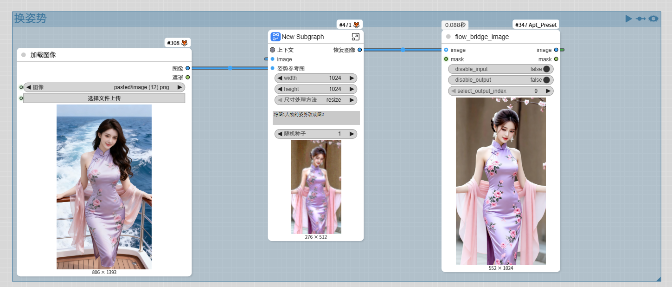672x287 pixels.
Task: Open the 图像 file selection dropdown
Action: 104,87
